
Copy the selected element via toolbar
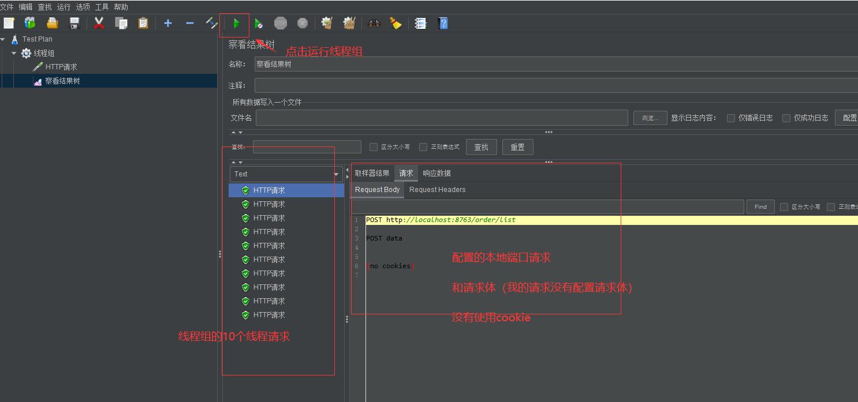click(x=121, y=23)
